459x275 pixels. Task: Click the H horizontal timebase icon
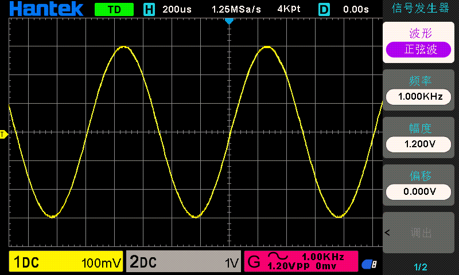pos(149,9)
